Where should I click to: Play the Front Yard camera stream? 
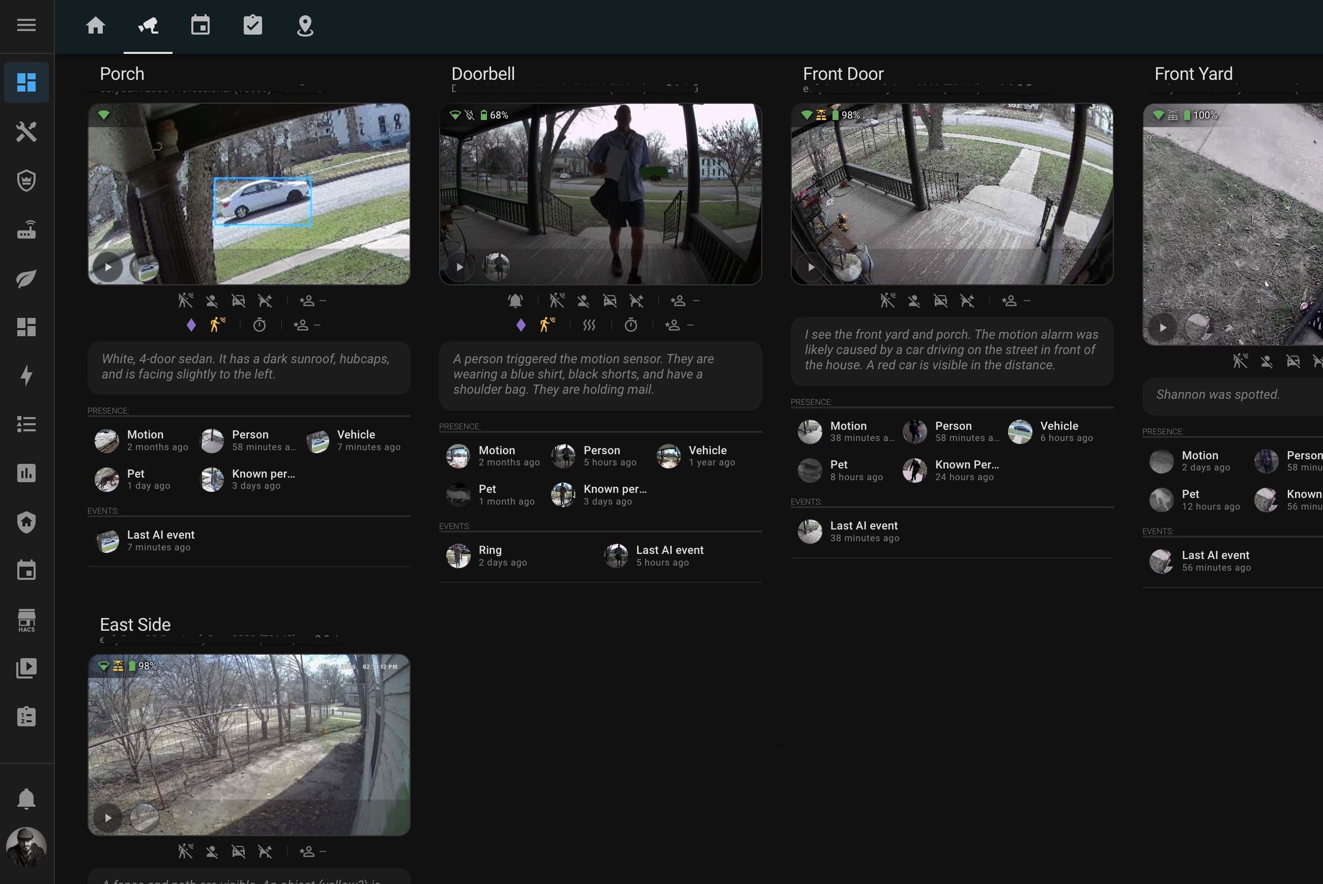point(1163,328)
